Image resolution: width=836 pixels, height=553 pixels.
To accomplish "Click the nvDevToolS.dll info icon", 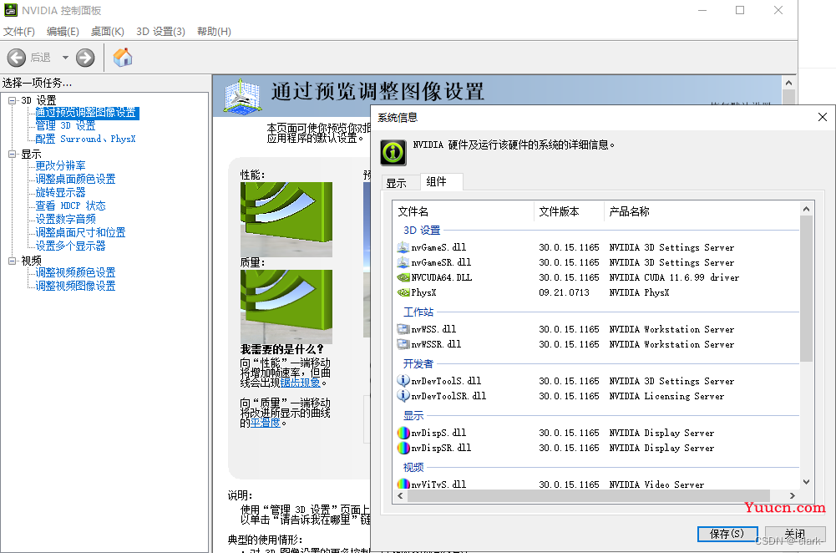I will 403,381.
